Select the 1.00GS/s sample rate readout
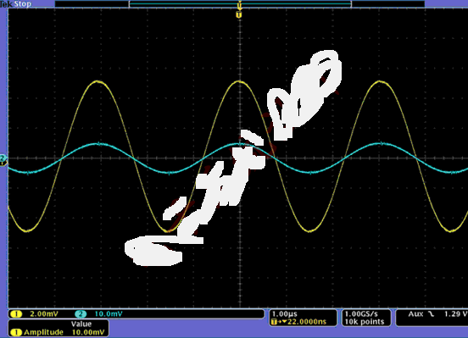The width and height of the screenshot is (468, 338). [361, 313]
